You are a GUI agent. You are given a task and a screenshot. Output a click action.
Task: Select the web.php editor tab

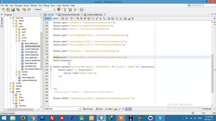50,14
